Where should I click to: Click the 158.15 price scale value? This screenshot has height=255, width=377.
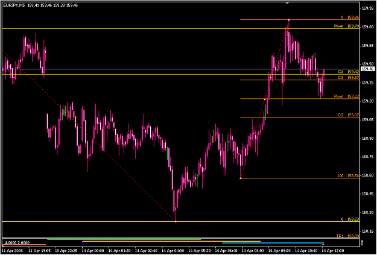[x=367, y=231]
